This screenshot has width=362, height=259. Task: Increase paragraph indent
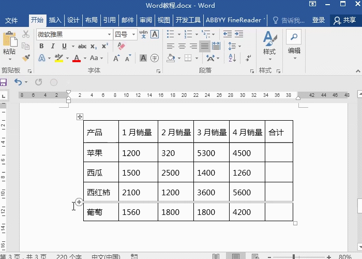tap(239, 34)
